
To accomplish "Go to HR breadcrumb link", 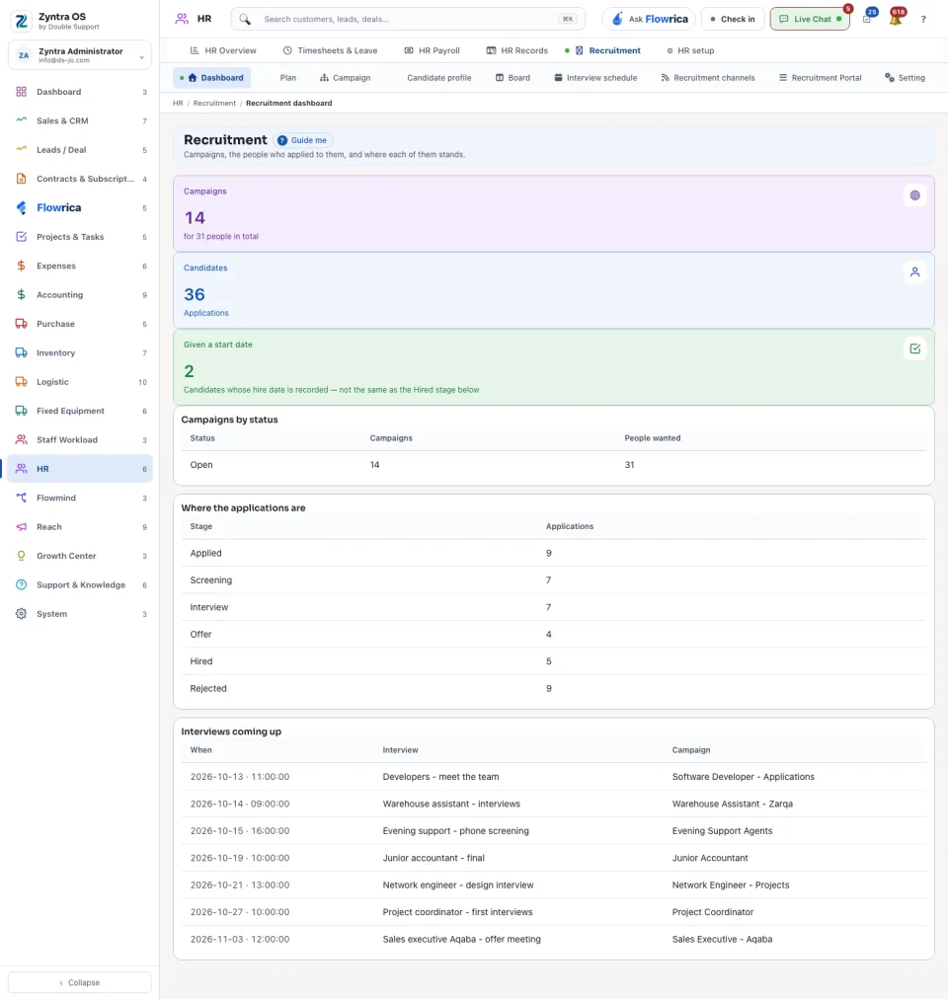I will tap(178, 104).
